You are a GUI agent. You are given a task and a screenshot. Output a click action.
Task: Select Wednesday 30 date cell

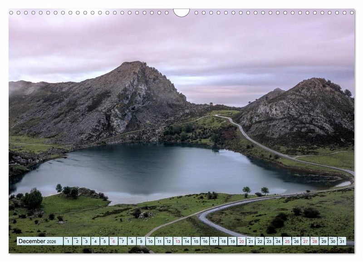[333, 241]
